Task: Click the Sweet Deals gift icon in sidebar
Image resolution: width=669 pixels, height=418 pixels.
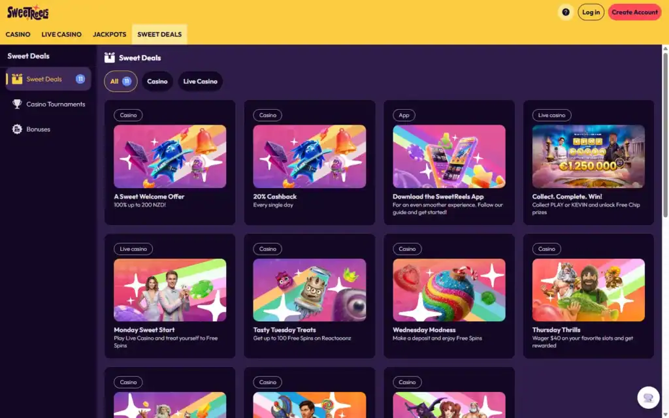Action: 17,79
